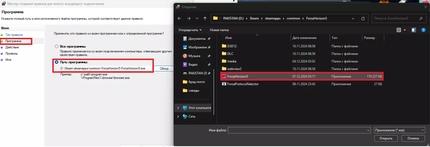Sort by Имя column header
430x147 pixels.
(x=228, y=38)
